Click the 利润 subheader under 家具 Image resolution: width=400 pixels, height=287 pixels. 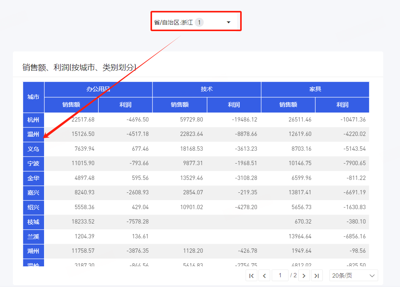point(342,105)
